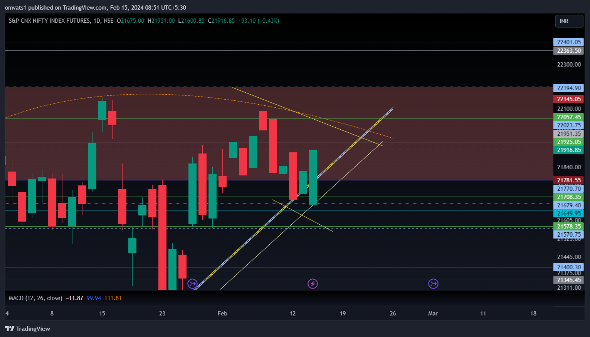
Task: Open the purple arrow marker near the Mar date
Action: click(x=433, y=284)
